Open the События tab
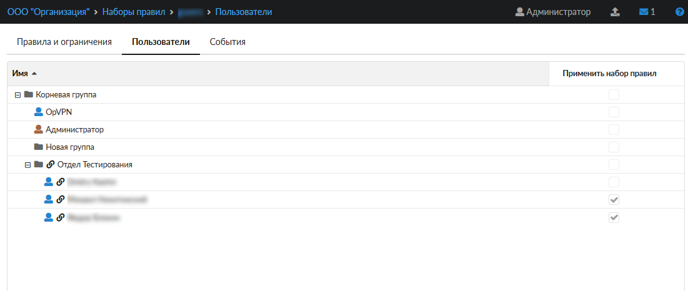The width and height of the screenshot is (688, 291). tap(227, 42)
